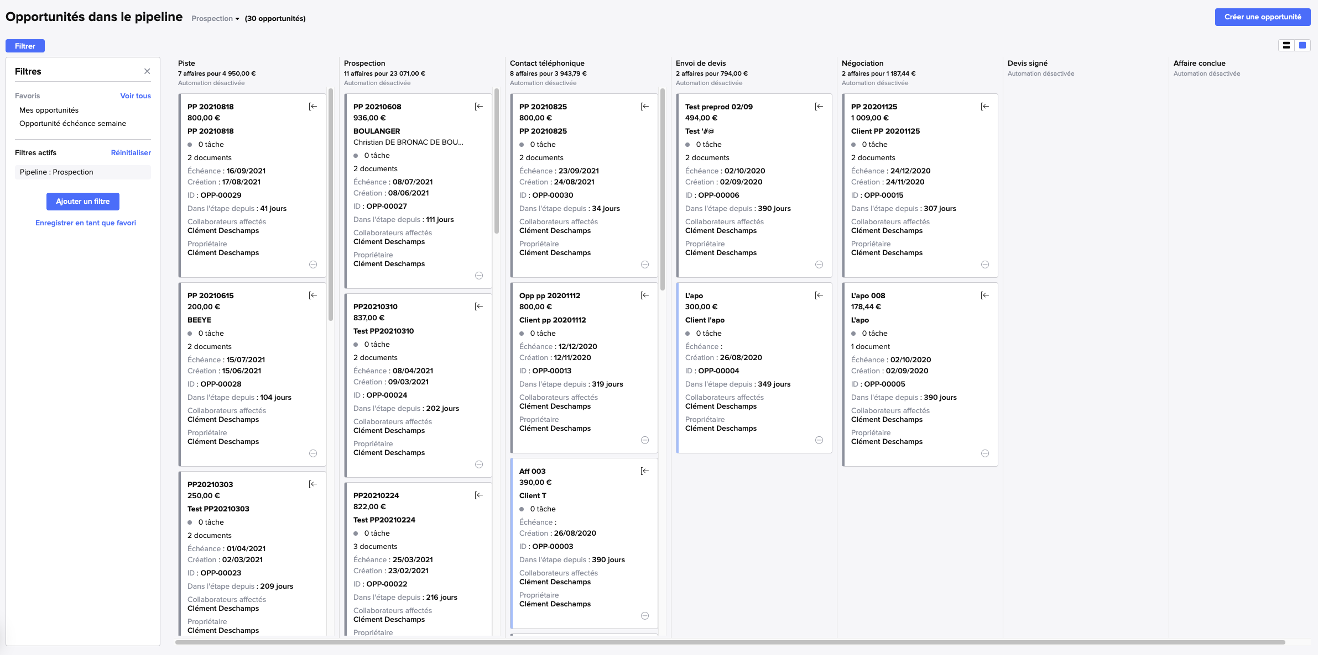Click move-stage icon on Test preprod 02/09 card
Viewport: 1318px width, 655px height.
click(819, 107)
